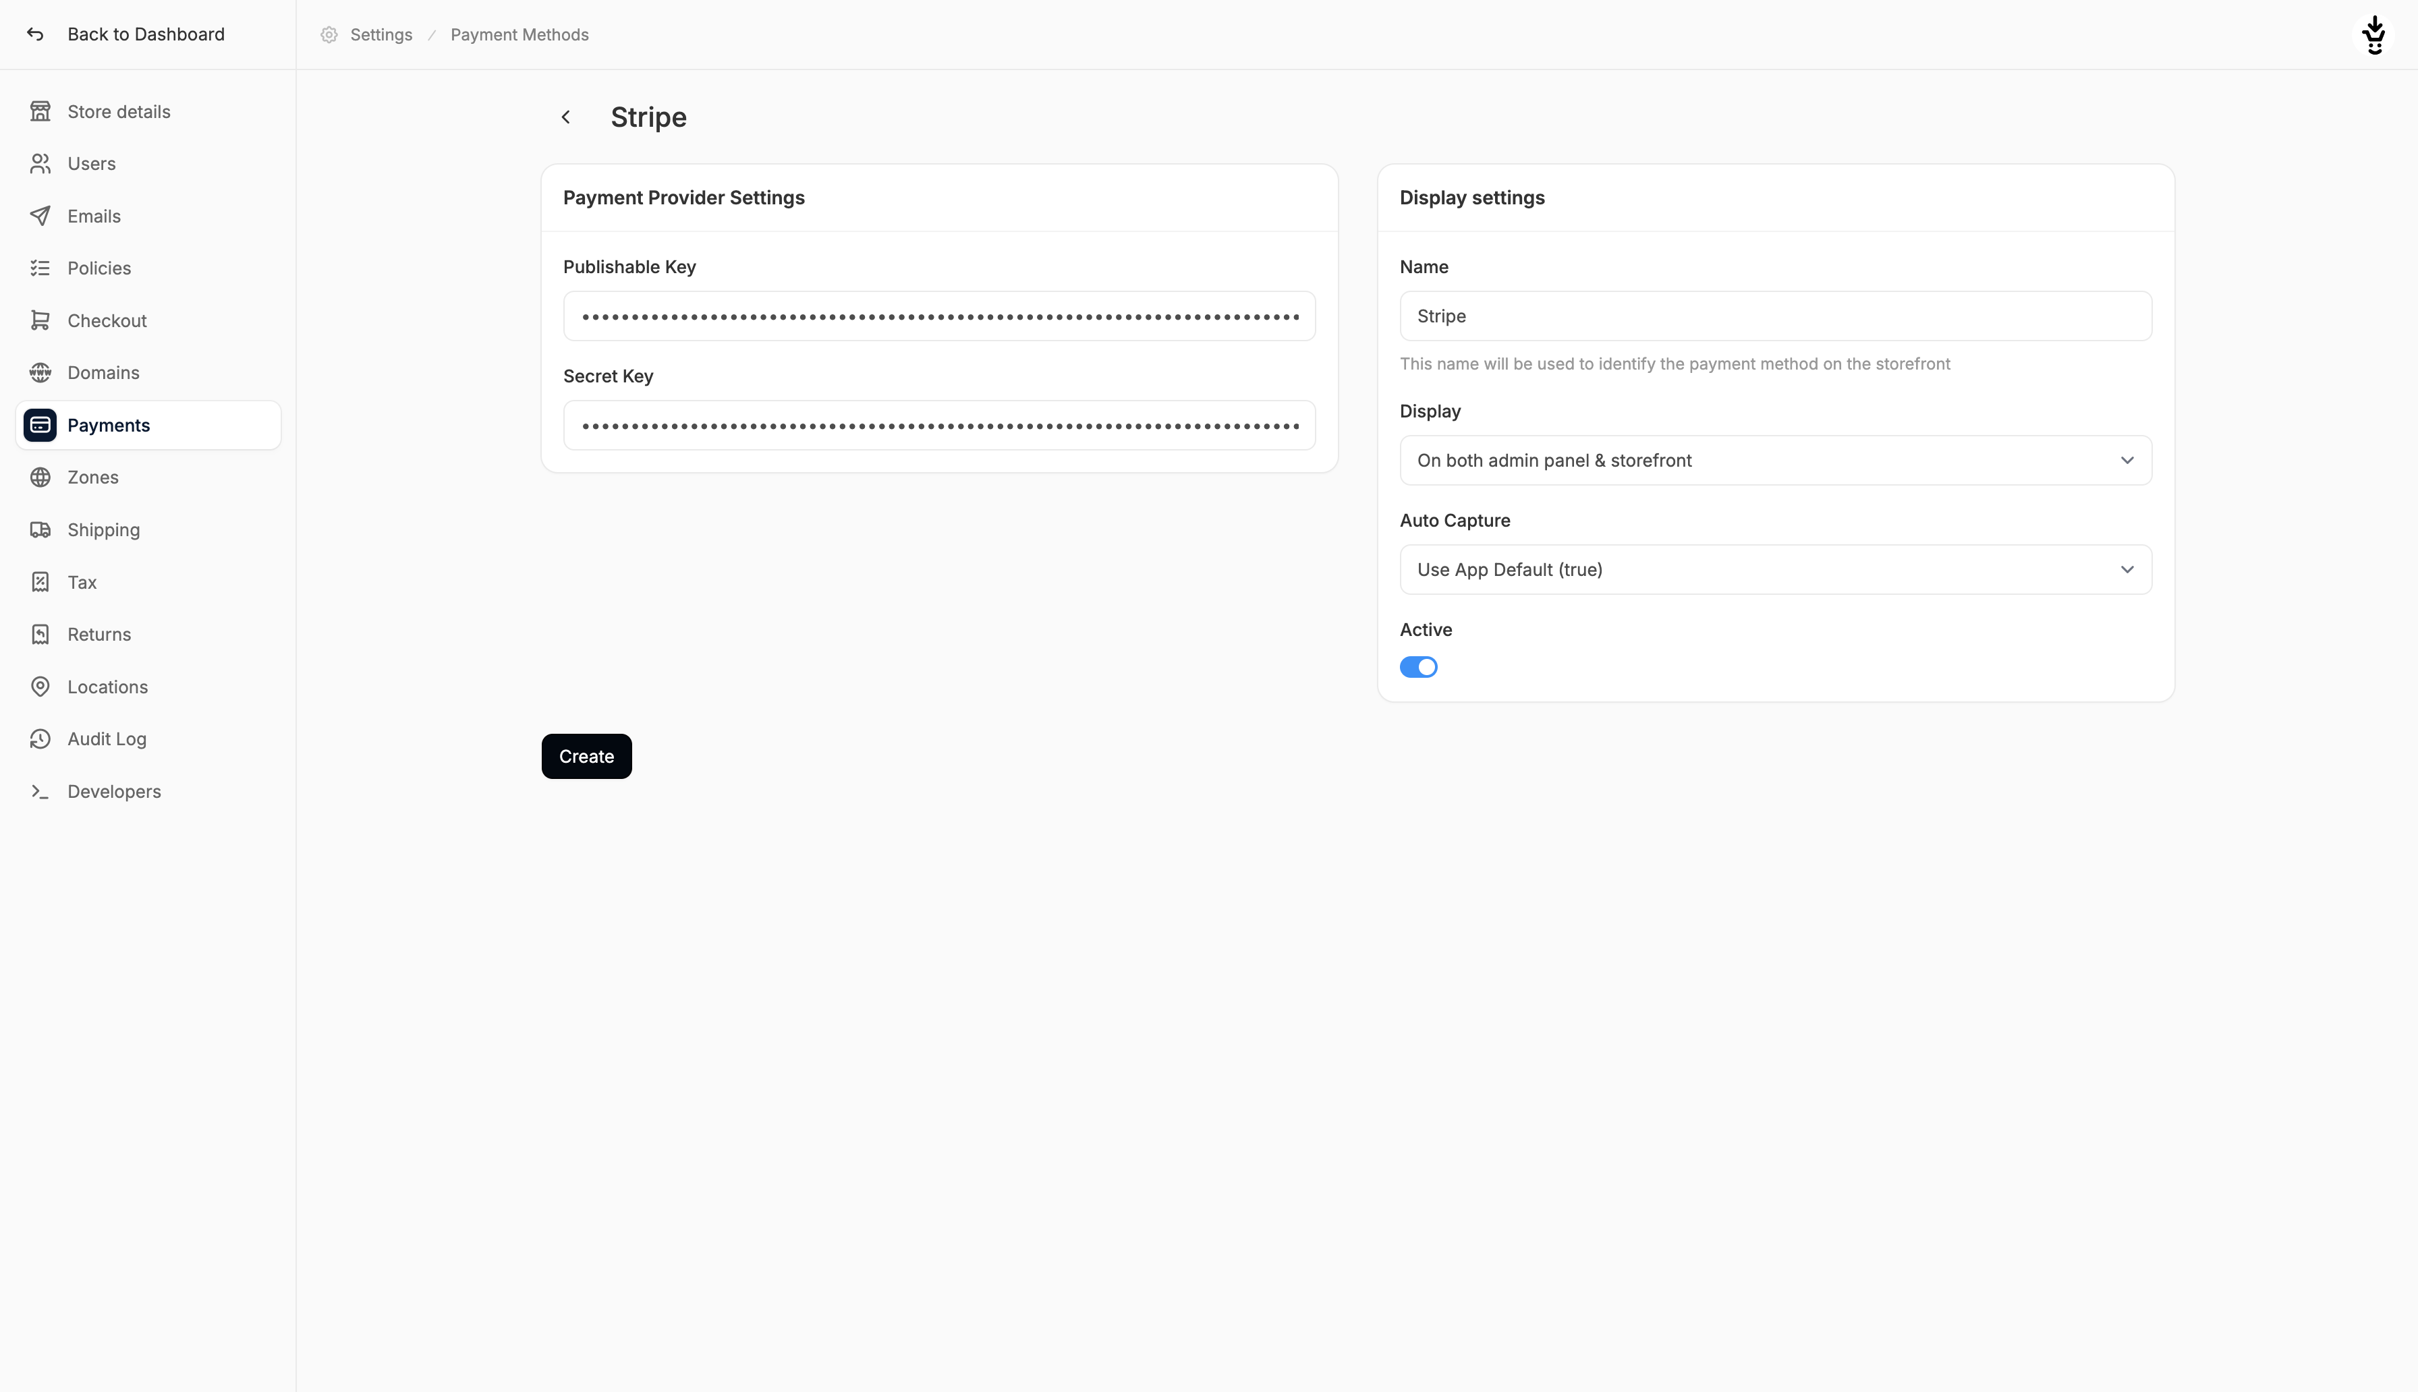
Task: Click the Policies list icon
Action: [40, 268]
